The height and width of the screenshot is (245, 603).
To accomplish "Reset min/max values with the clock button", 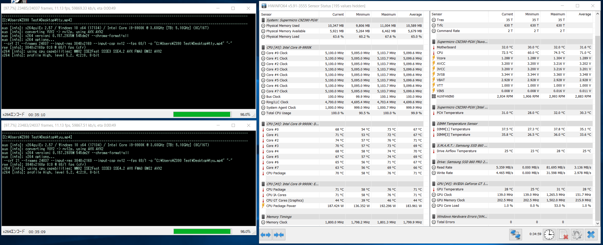I will click(x=549, y=235).
